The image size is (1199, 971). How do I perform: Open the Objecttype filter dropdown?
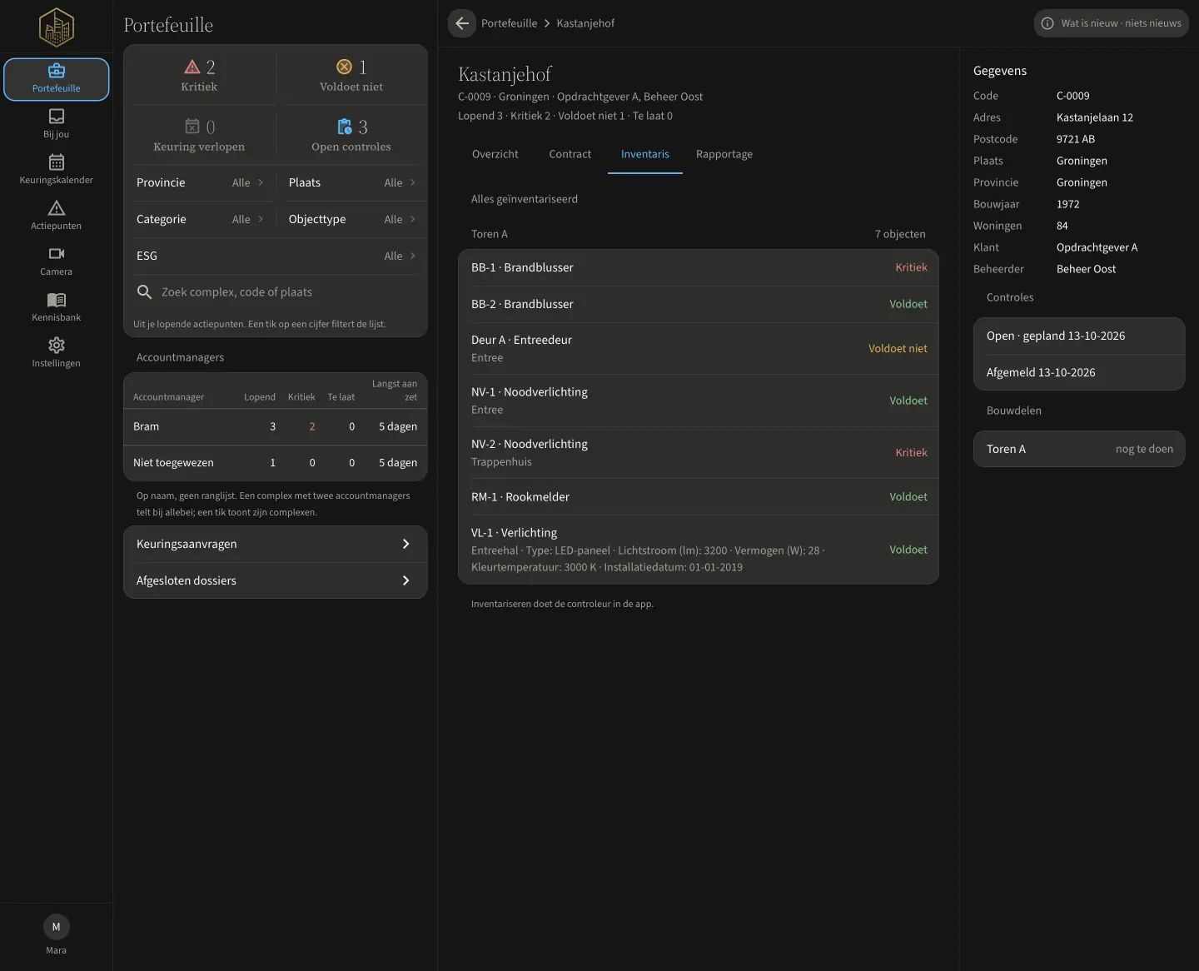tap(351, 219)
